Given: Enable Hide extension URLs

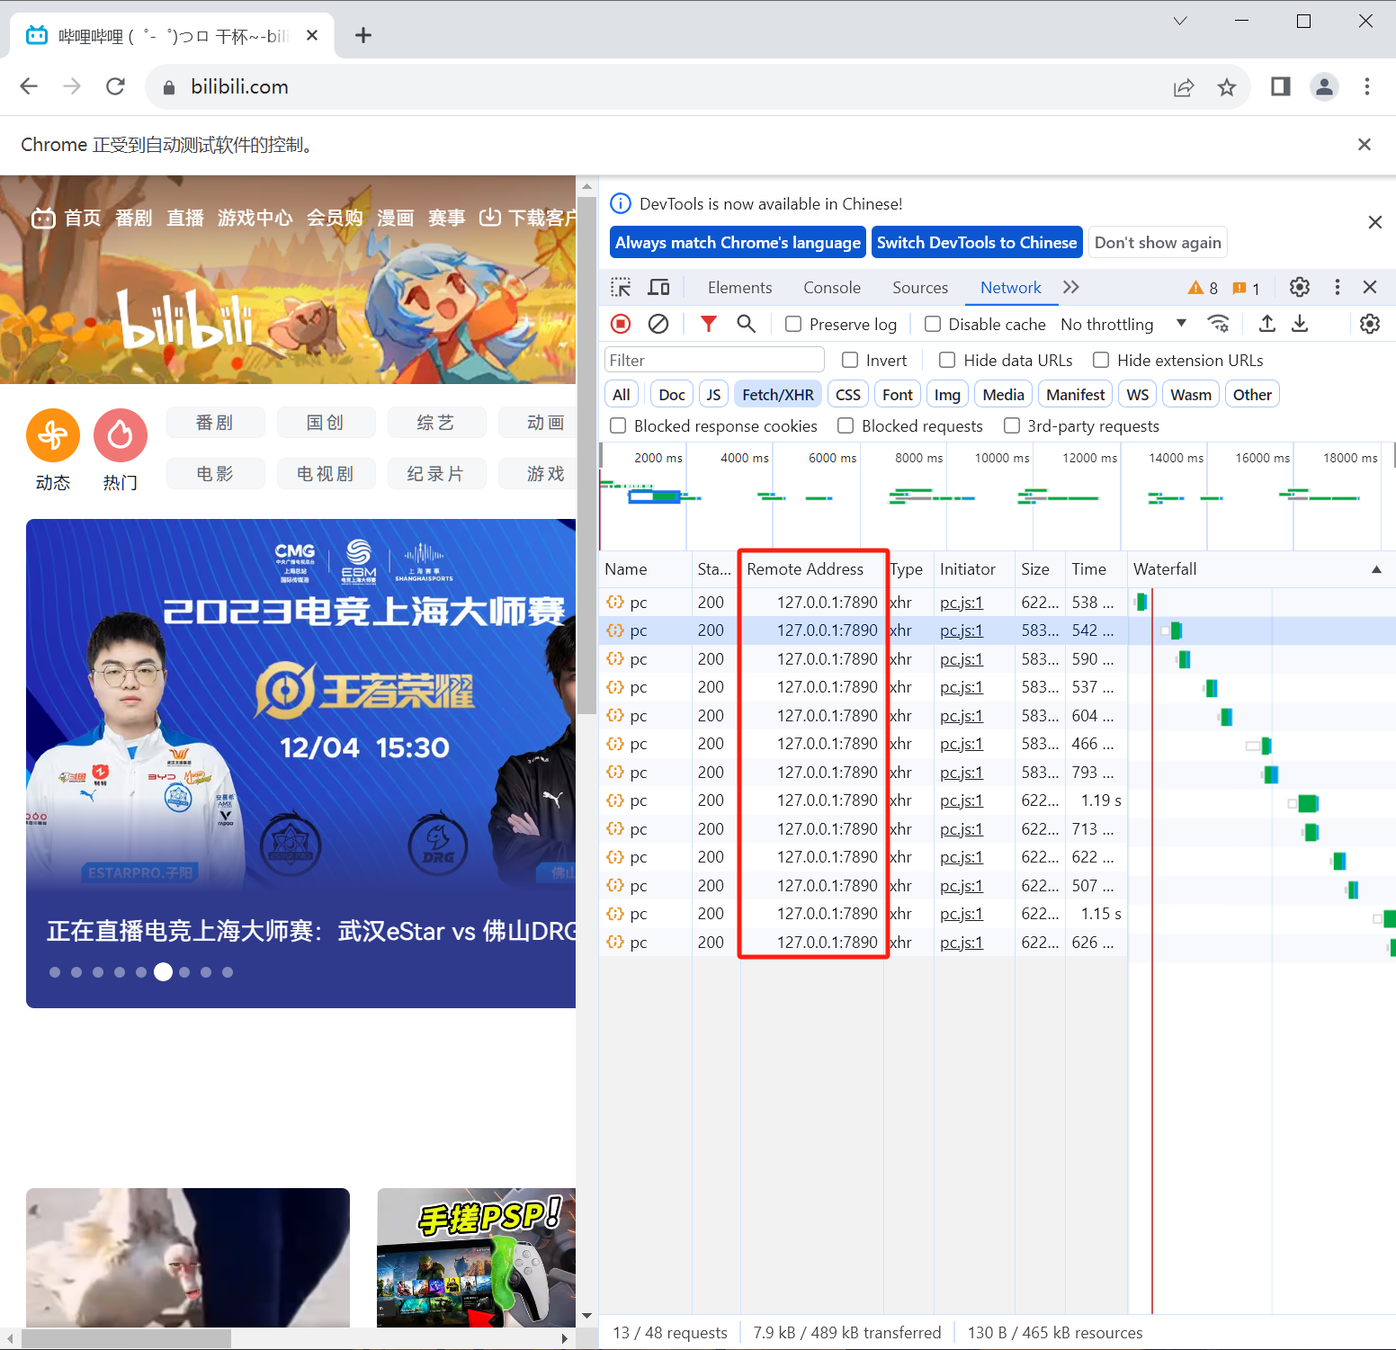Looking at the screenshot, I should pyautogui.click(x=1101, y=360).
